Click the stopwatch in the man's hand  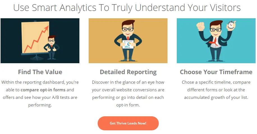(231, 25)
